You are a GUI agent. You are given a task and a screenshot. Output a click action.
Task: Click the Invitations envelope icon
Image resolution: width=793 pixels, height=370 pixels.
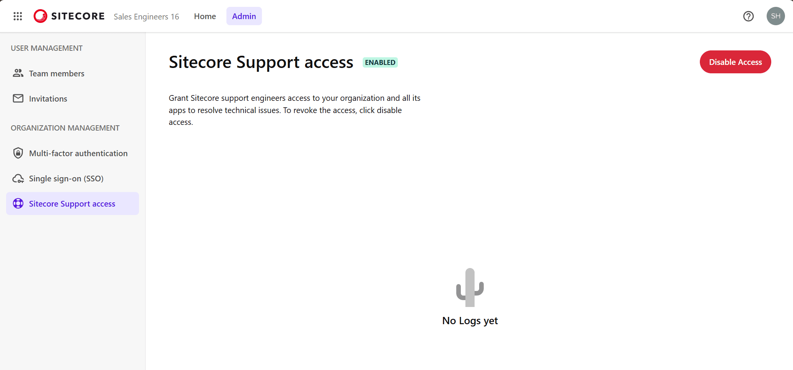[x=18, y=99]
